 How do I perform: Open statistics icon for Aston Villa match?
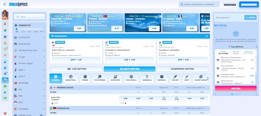click(x=52, y=103)
